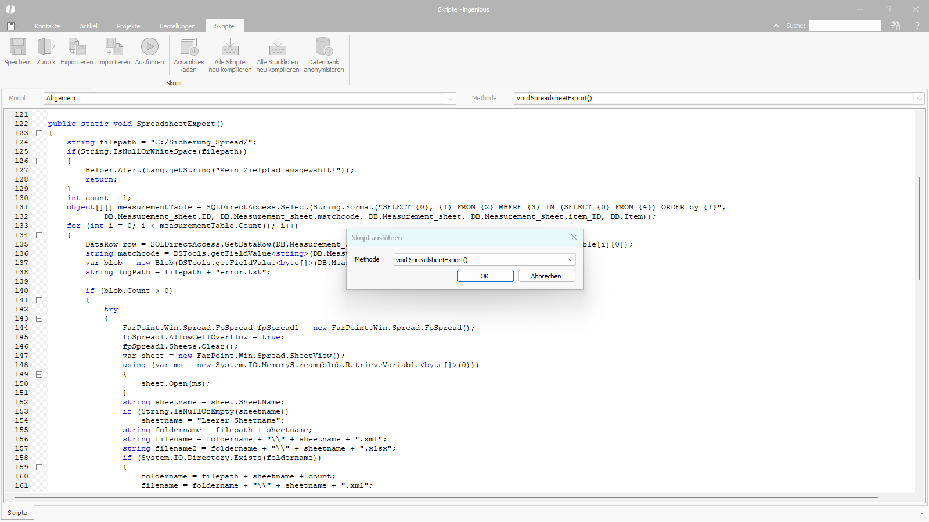Expand the top Methode combo box
929x522 pixels.
[x=919, y=99]
